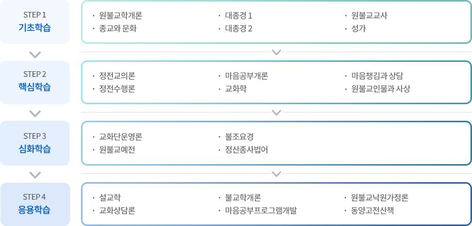
Task: Select the STEP 1 기초학습 tile
Action: click(35, 22)
